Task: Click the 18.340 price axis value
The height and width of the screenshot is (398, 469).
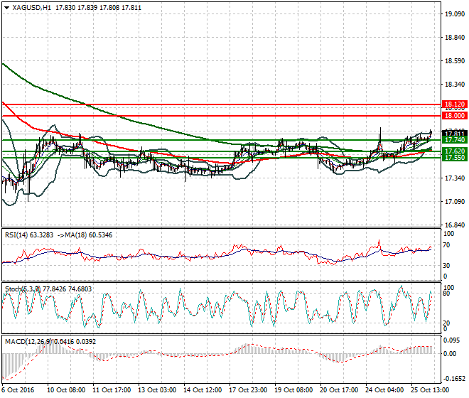Action: click(x=455, y=85)
